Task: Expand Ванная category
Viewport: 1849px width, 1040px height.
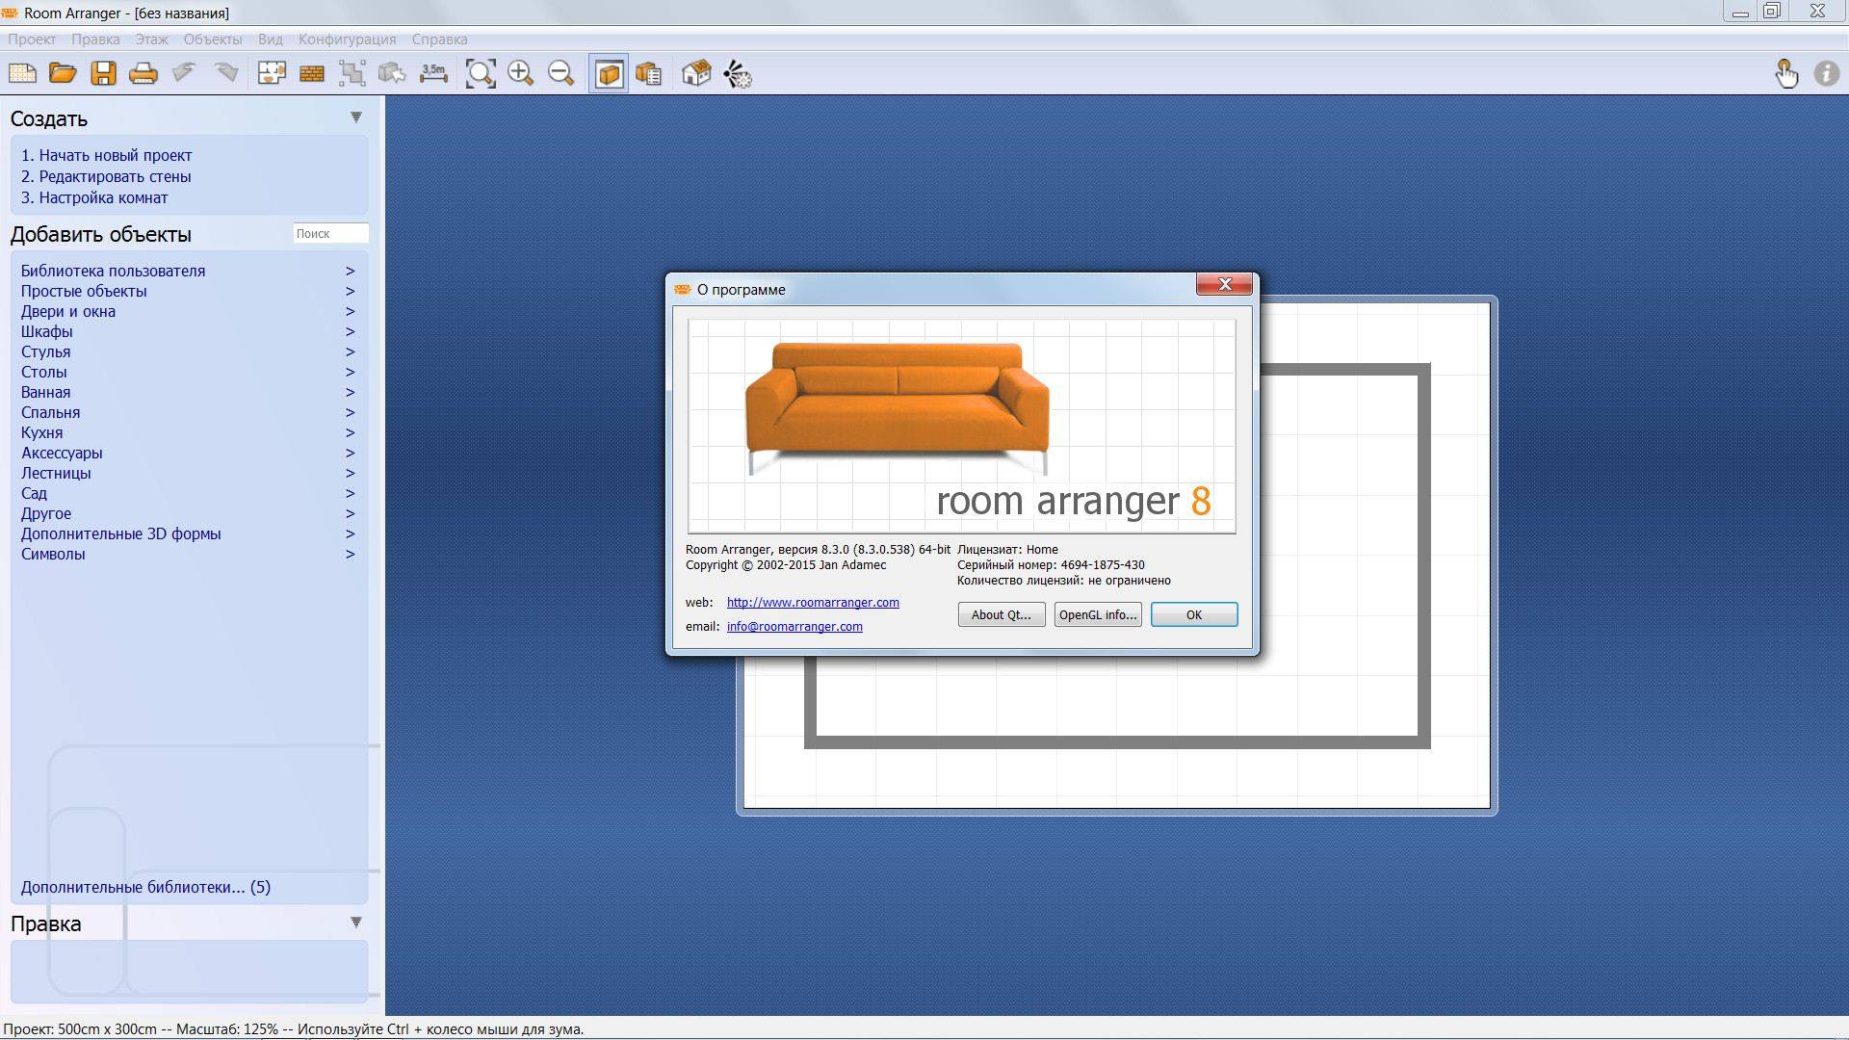Action: [188, 392]
